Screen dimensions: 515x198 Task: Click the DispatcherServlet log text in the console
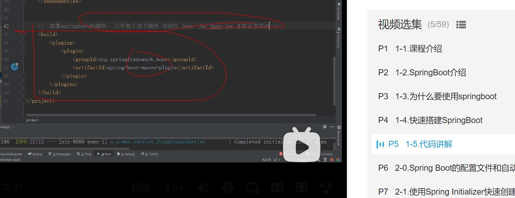158,142
